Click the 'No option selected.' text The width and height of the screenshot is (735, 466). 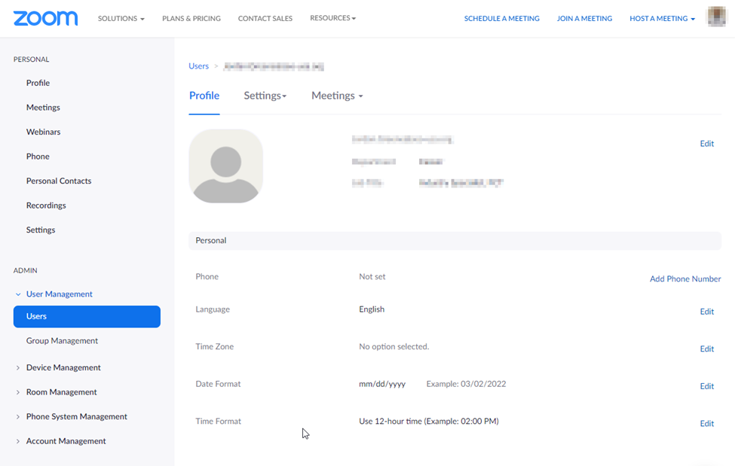point(394,346)
